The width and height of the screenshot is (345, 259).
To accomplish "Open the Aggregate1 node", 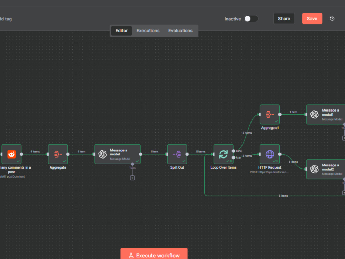I will pos(270,115).
